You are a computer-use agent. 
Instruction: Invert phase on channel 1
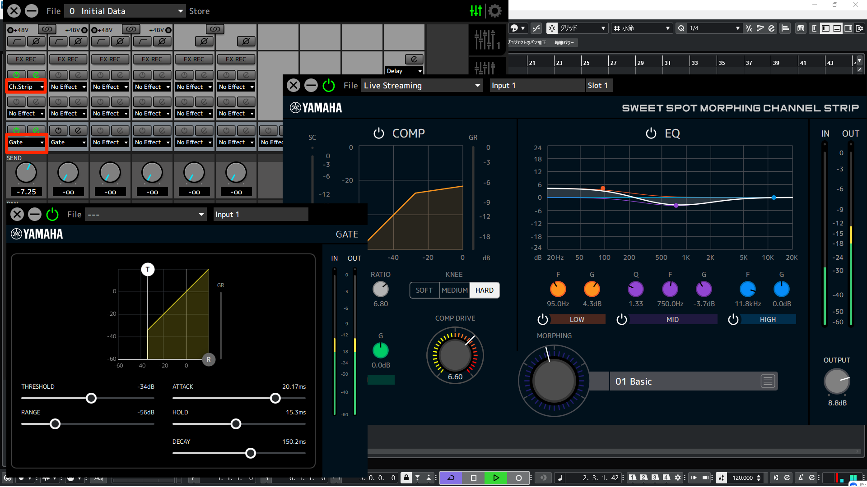pyautogui.click(x=36, y=41)
